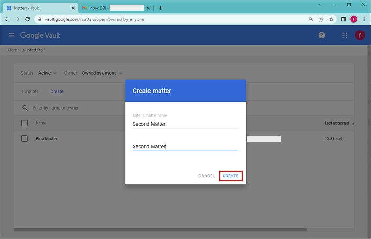Toggle the select-all checkbox in header

pos(25,123)
